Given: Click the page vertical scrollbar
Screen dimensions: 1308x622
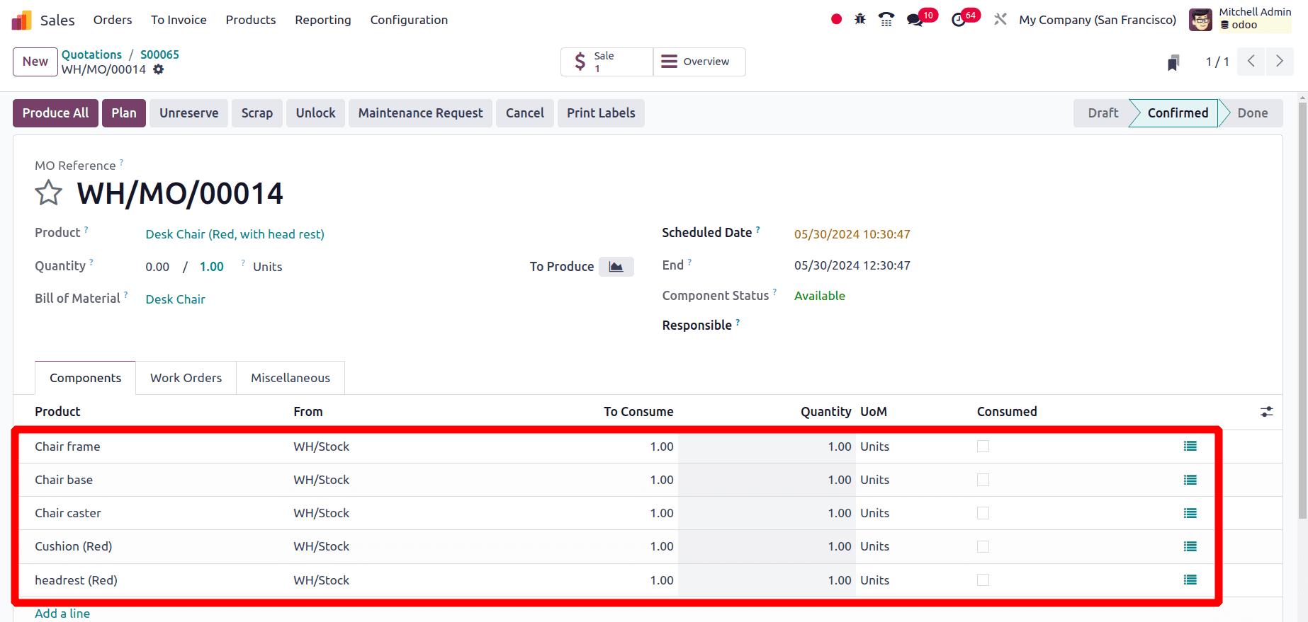Looking at the screenshot, I should point(1302,310).
